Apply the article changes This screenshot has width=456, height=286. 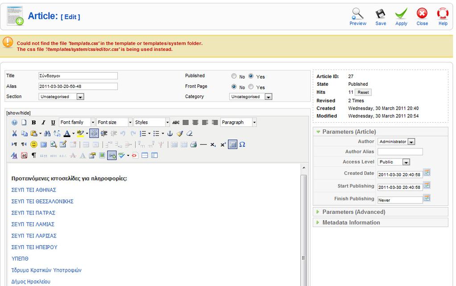401,17
